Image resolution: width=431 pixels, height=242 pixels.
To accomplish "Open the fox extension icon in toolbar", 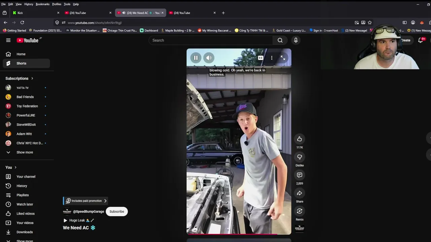I will coord(422,23).
